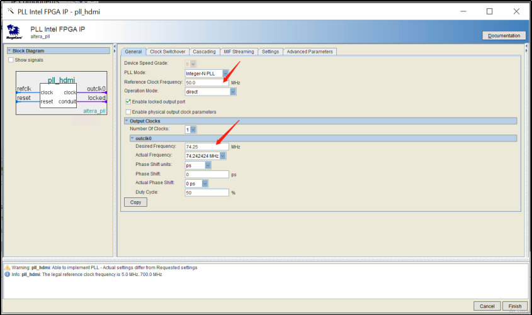Image resolution: width=532 pixels, height=315 pixels.
Task: Open the Actual Phase Shift dropdown
Action: point(205,184)
